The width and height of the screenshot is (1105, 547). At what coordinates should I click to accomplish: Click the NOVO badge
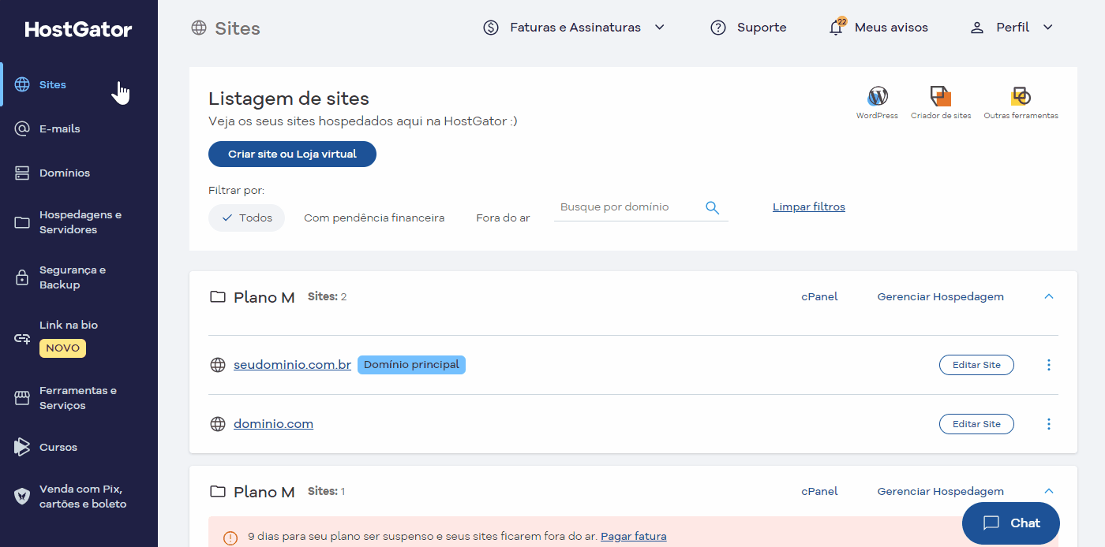coord(62,348)
